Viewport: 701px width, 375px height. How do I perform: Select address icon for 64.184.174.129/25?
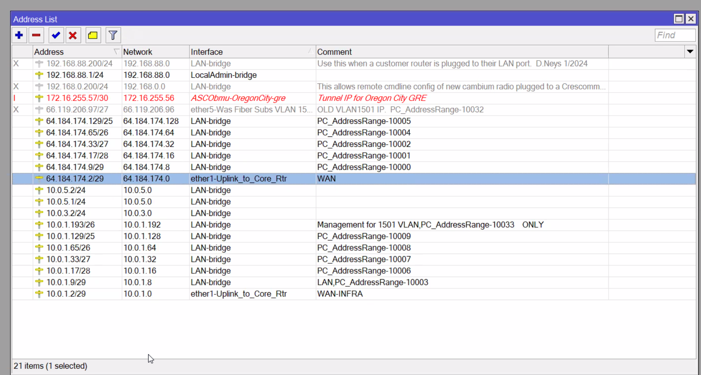click(39, 121)
